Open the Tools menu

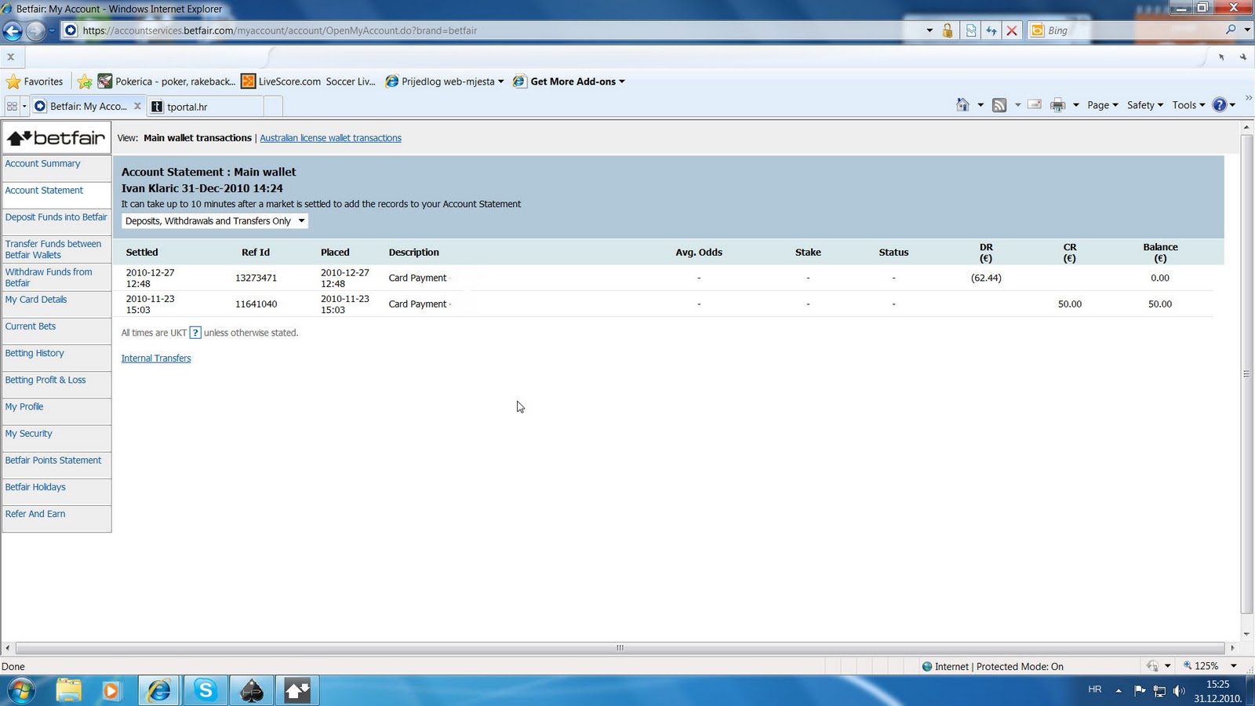coord(1188,105)
